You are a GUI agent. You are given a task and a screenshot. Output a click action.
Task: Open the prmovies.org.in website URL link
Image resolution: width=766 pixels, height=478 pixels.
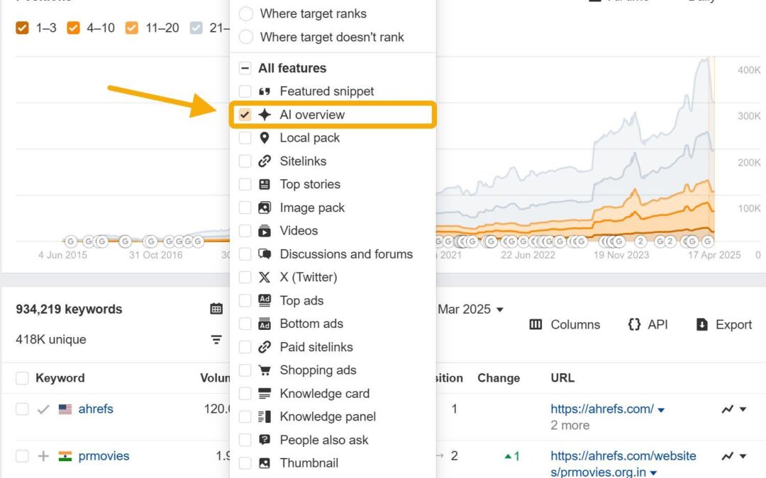tap(623, 464)
